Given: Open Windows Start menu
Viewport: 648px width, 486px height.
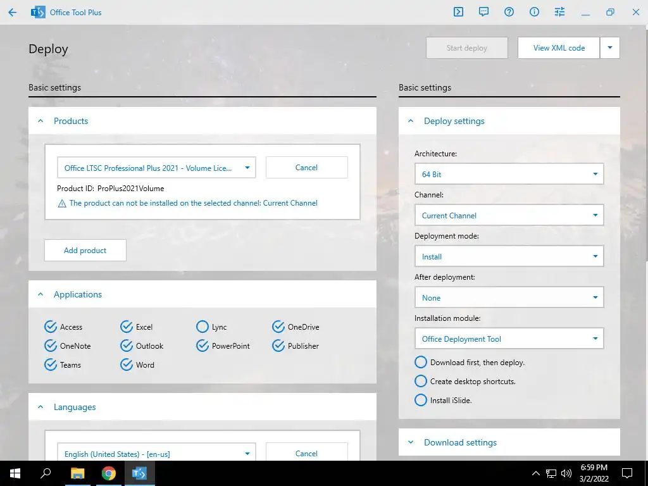Looking at the screenshot, I should coord(15,473).
